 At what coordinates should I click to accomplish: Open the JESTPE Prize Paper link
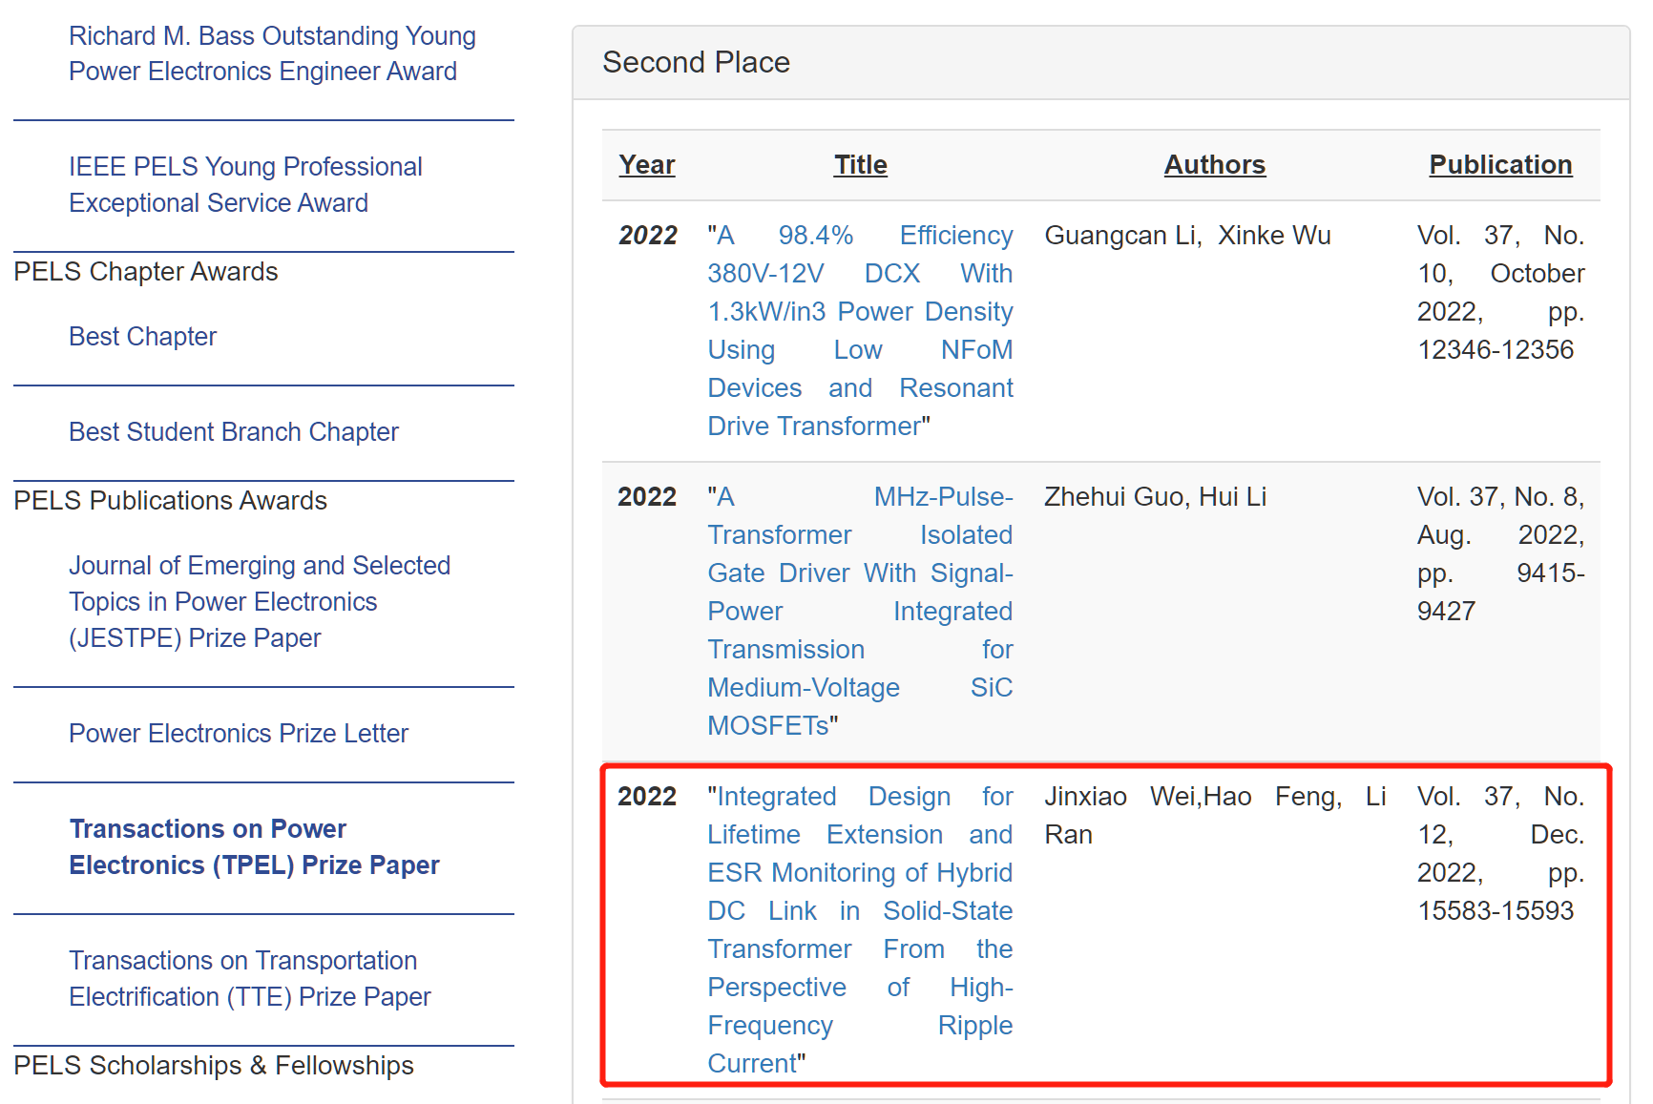pos(259,601)
